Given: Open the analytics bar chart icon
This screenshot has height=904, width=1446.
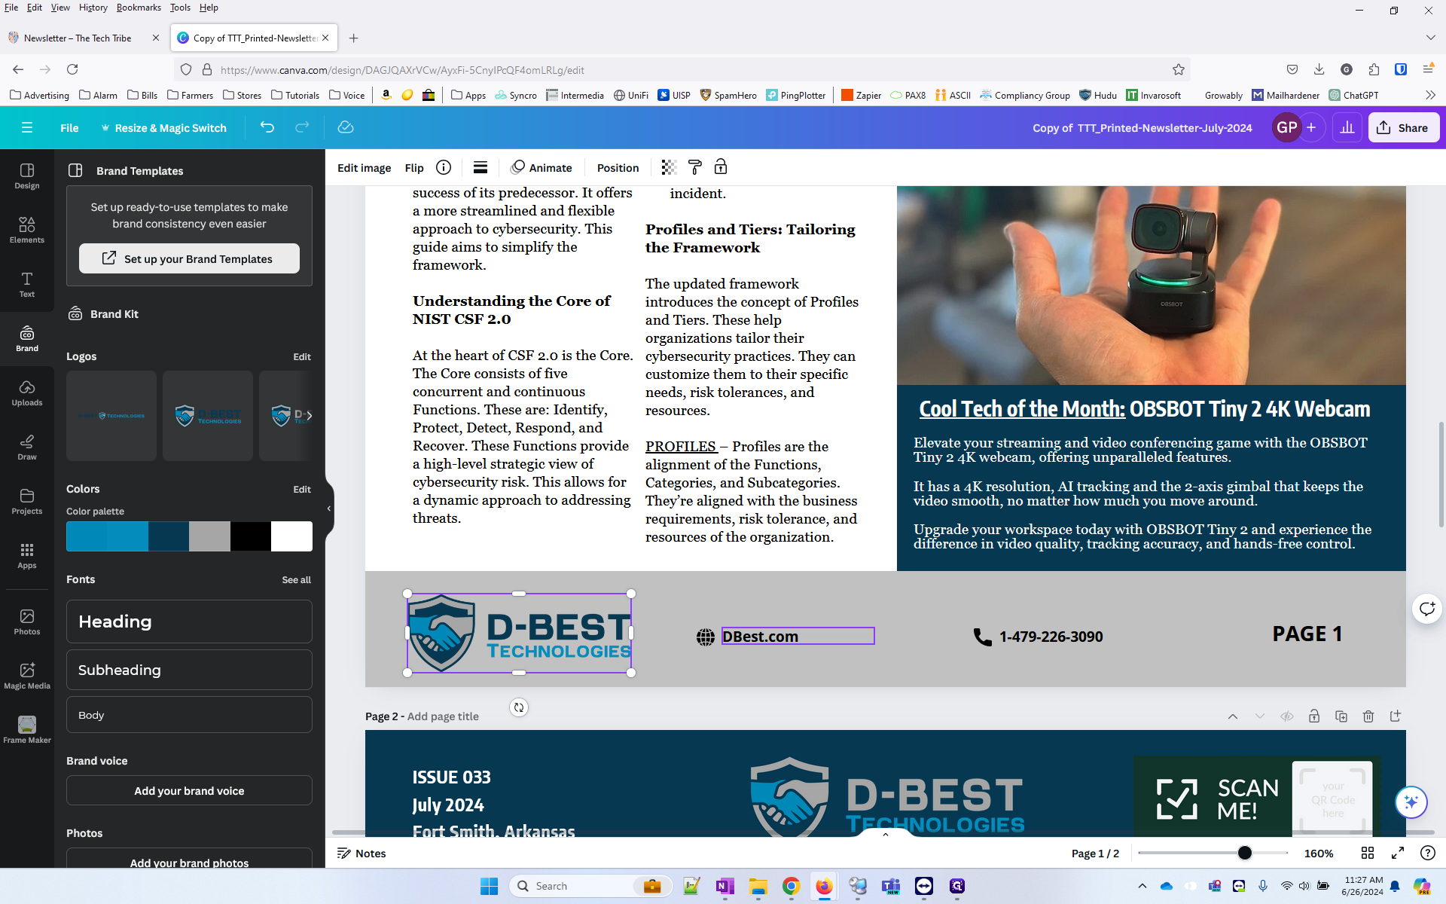Looking at the screenshot, I should click(1347, 127).
